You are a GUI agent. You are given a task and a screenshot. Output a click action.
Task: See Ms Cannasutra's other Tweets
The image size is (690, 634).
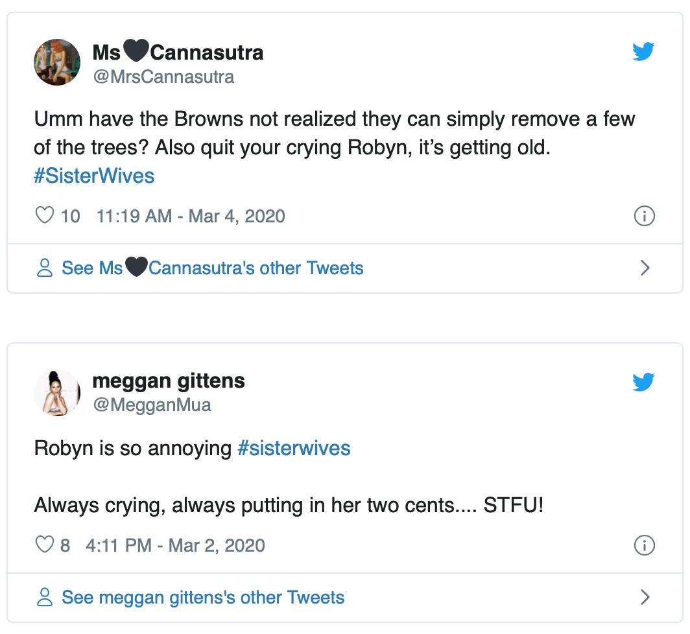pos(212,268)
